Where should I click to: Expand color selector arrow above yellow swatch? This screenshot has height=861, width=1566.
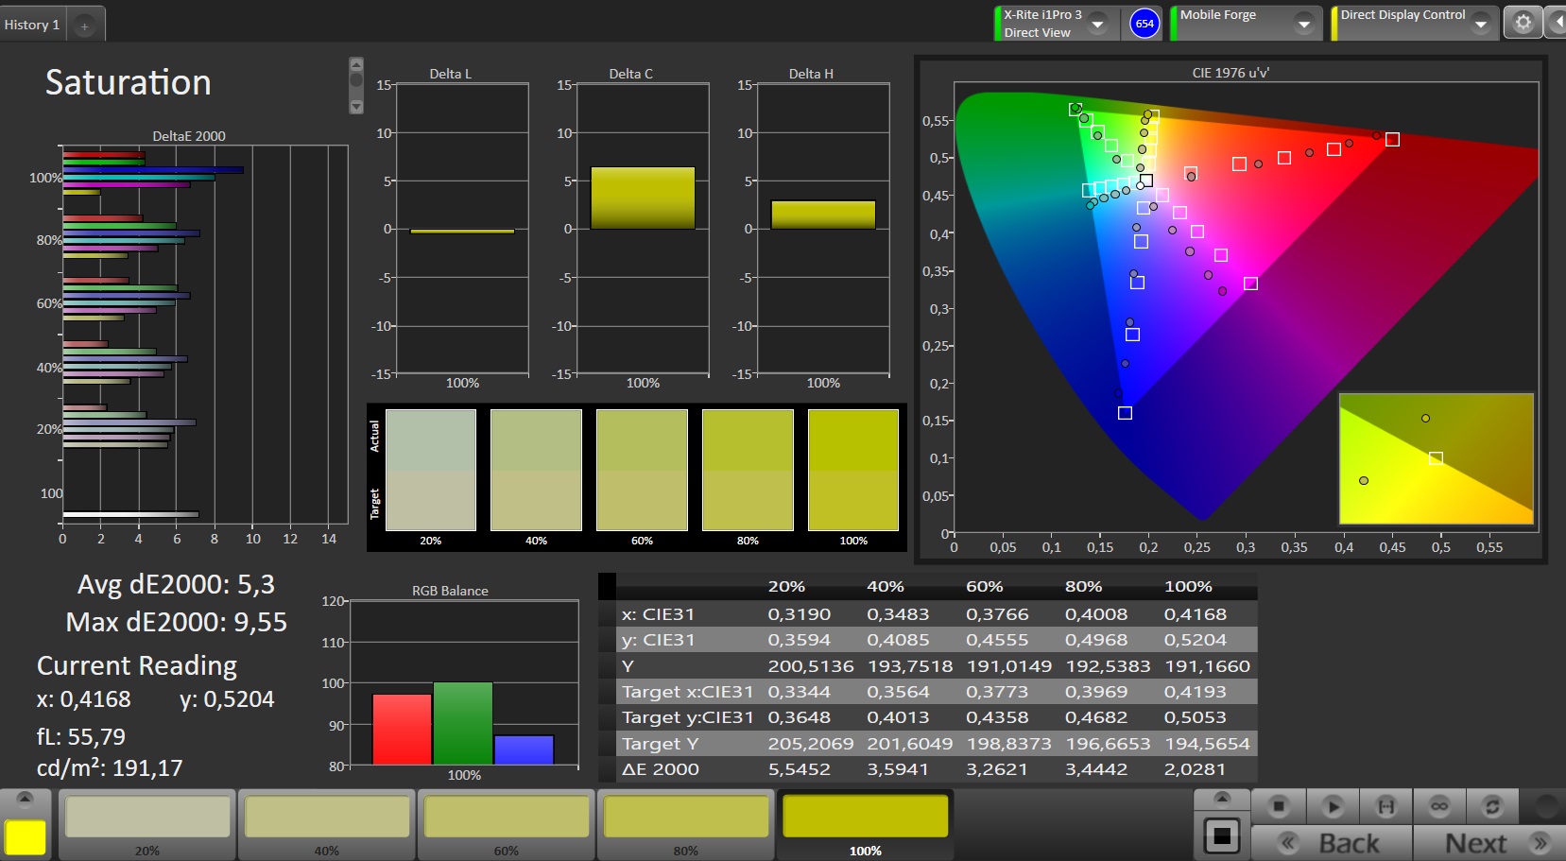[26, 800]
